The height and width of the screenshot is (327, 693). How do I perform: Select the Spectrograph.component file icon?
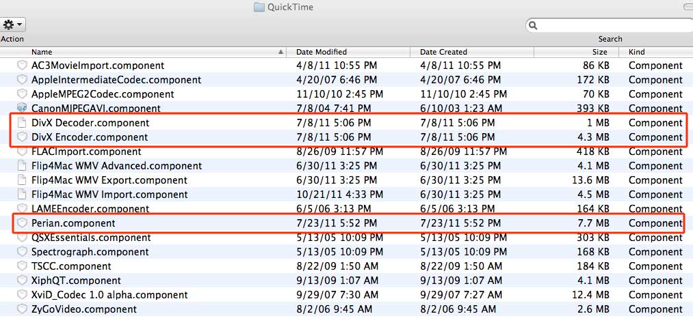22,252
